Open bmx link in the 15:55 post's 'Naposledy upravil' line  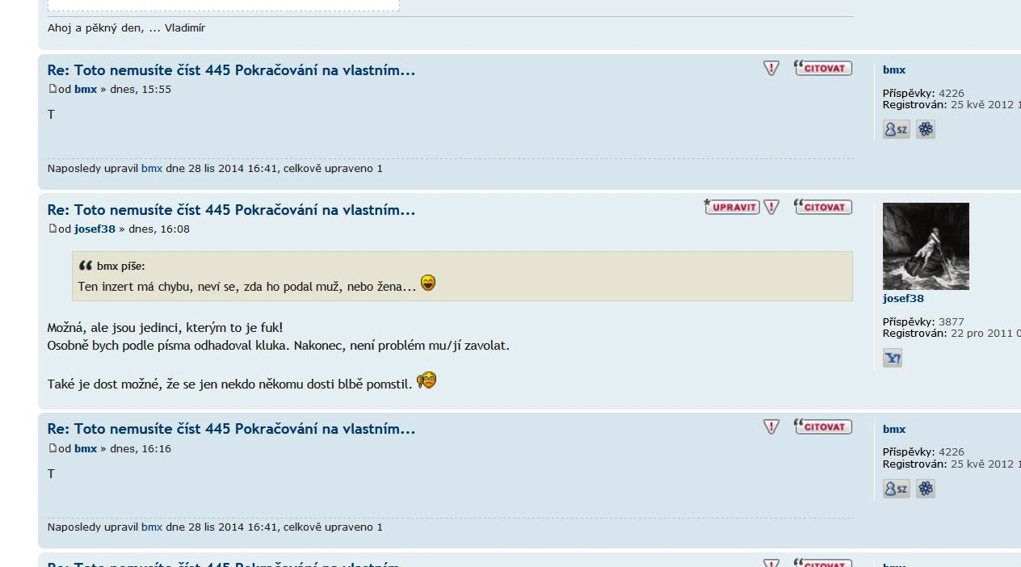point(152,168)
